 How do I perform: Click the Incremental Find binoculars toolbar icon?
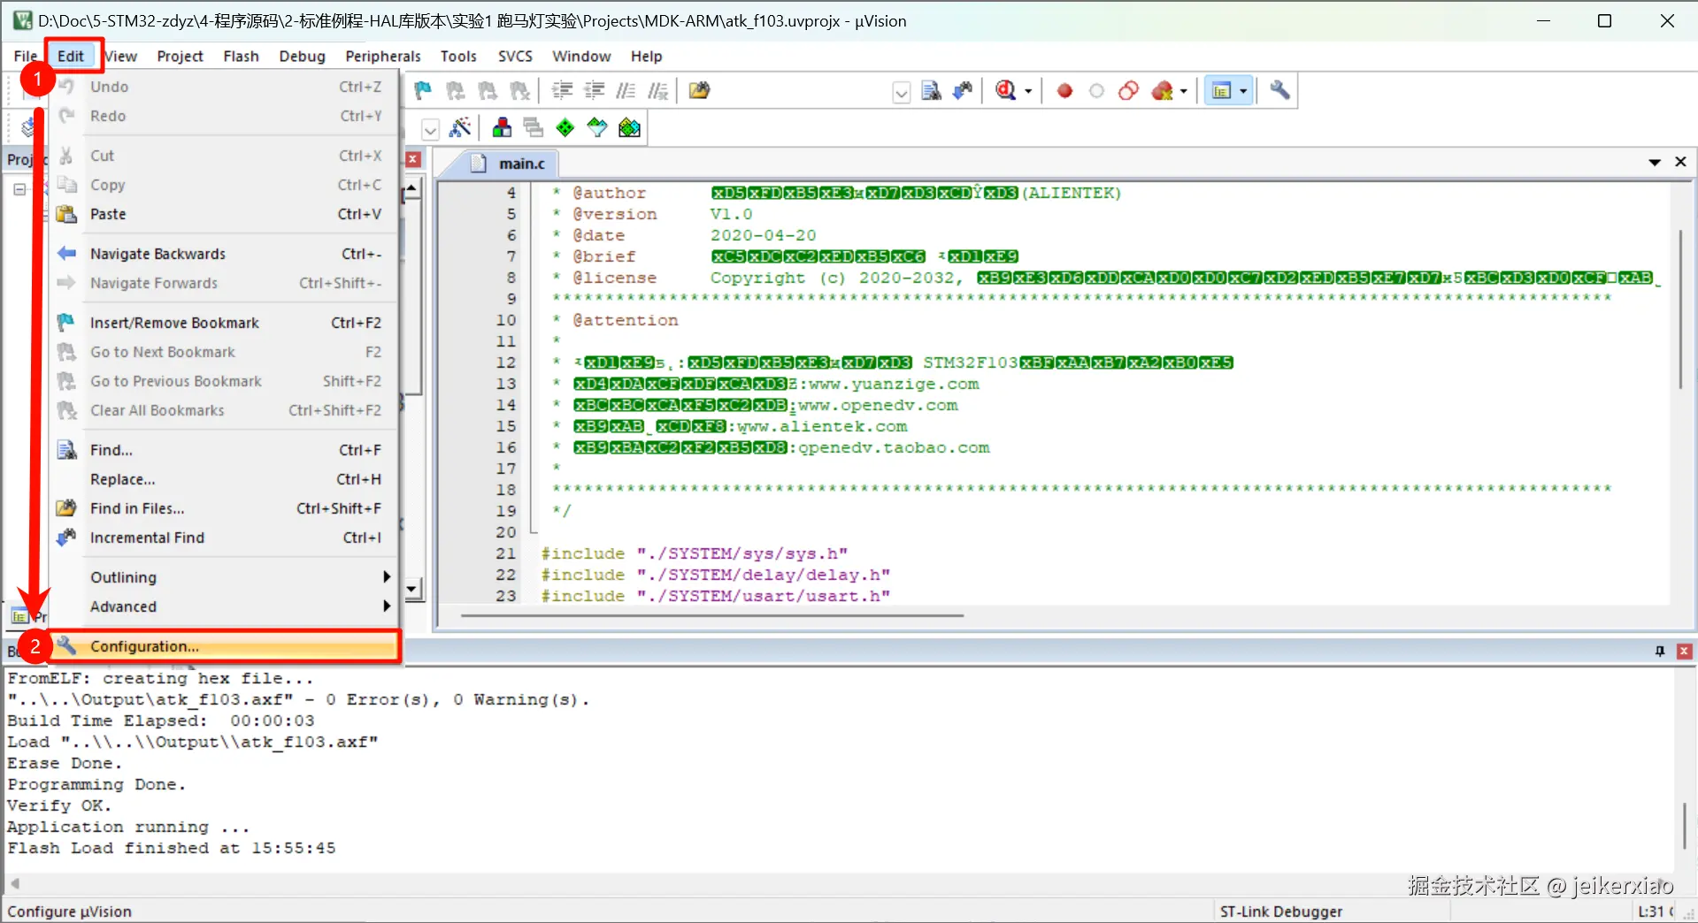coord(963,90)
